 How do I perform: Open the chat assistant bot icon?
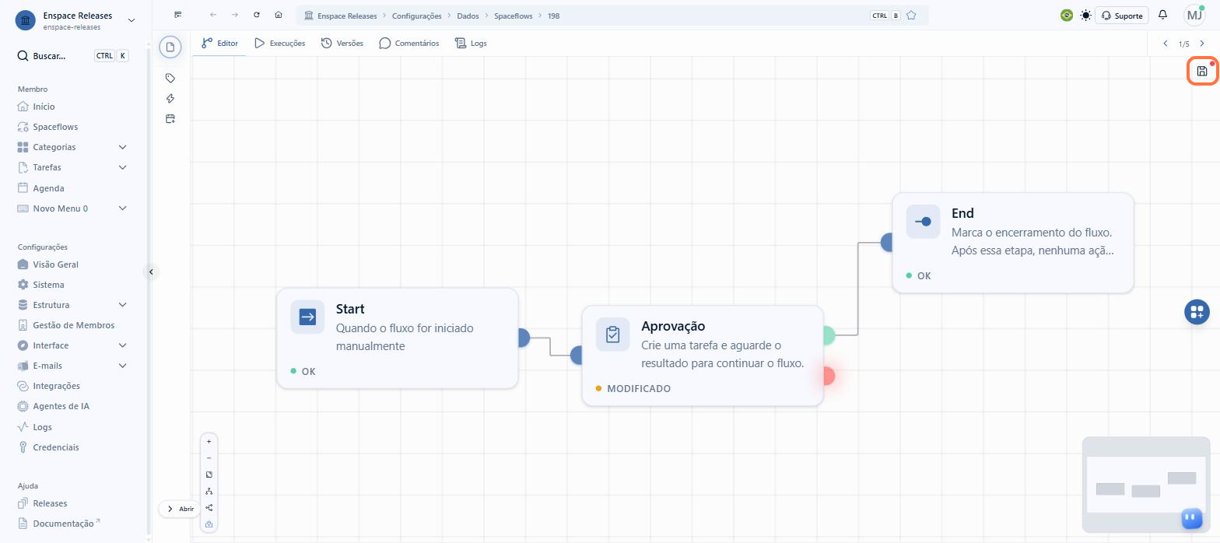coord(1191,518)
